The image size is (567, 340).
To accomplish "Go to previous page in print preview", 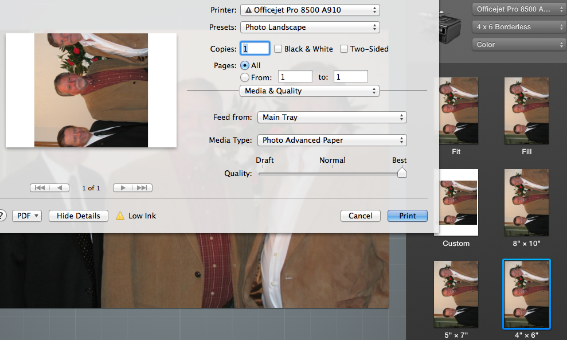I will [x=60, y=187].
